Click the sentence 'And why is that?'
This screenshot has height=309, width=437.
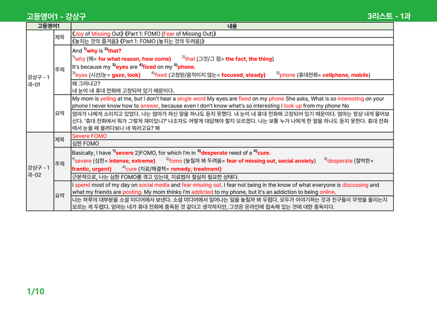click(x=97, y=51)
